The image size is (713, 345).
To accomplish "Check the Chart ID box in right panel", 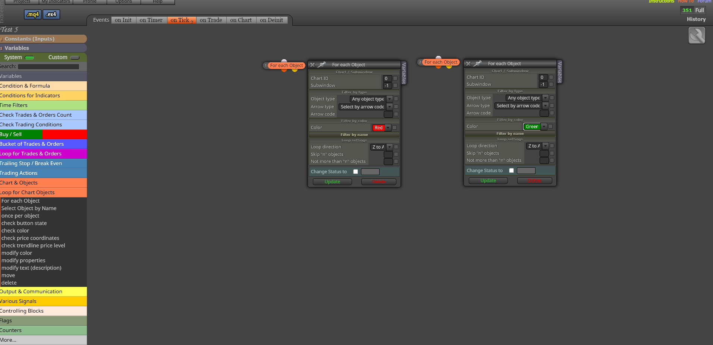I will coord(551,77).
